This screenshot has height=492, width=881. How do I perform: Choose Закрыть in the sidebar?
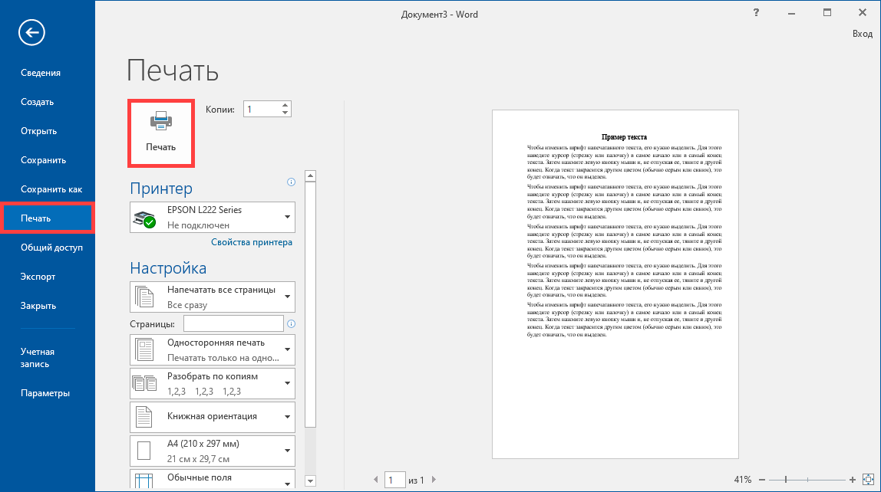tap(38, 306)
